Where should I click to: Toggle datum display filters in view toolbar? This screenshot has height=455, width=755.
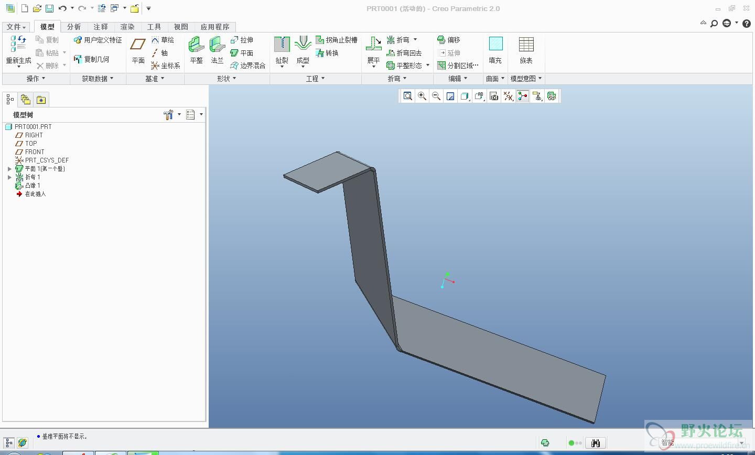508,96
